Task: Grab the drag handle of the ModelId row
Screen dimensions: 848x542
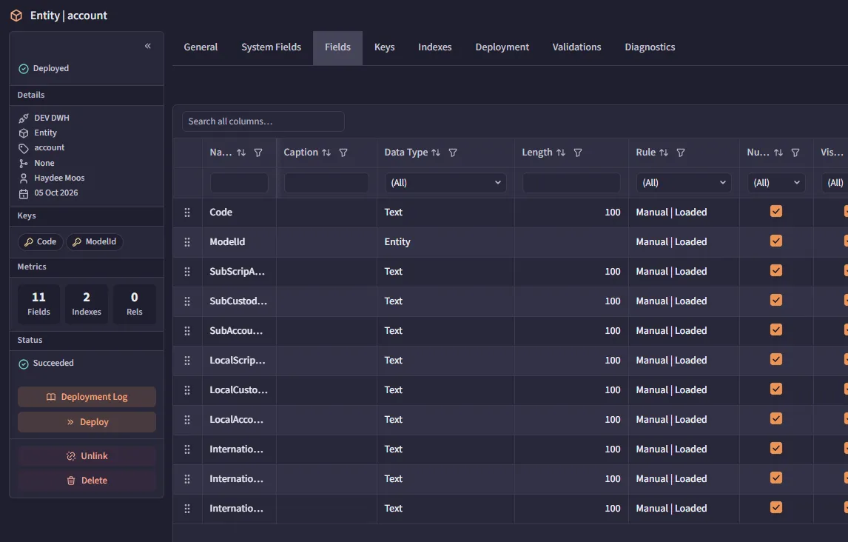Action: 187,242
